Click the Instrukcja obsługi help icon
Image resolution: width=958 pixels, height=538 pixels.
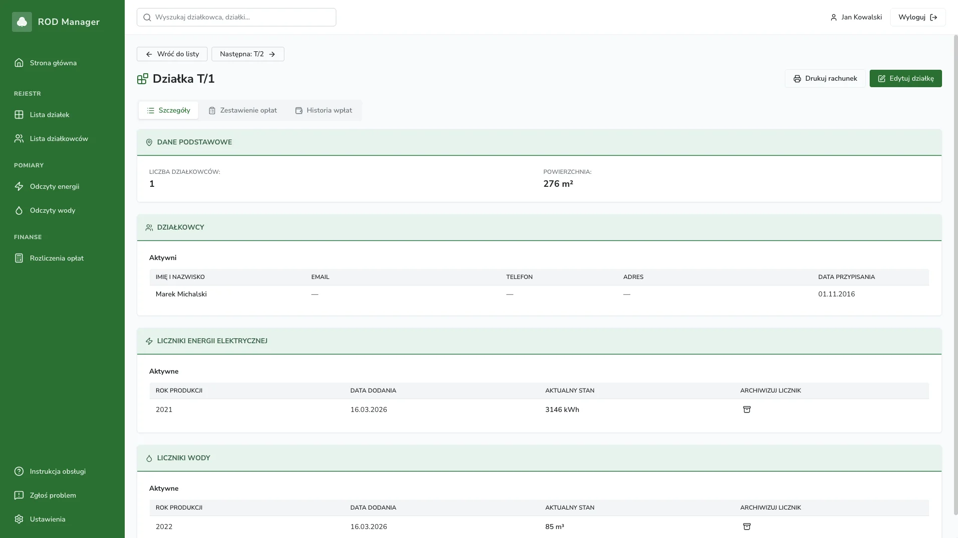pyautogui.click(x=19, y=471)
